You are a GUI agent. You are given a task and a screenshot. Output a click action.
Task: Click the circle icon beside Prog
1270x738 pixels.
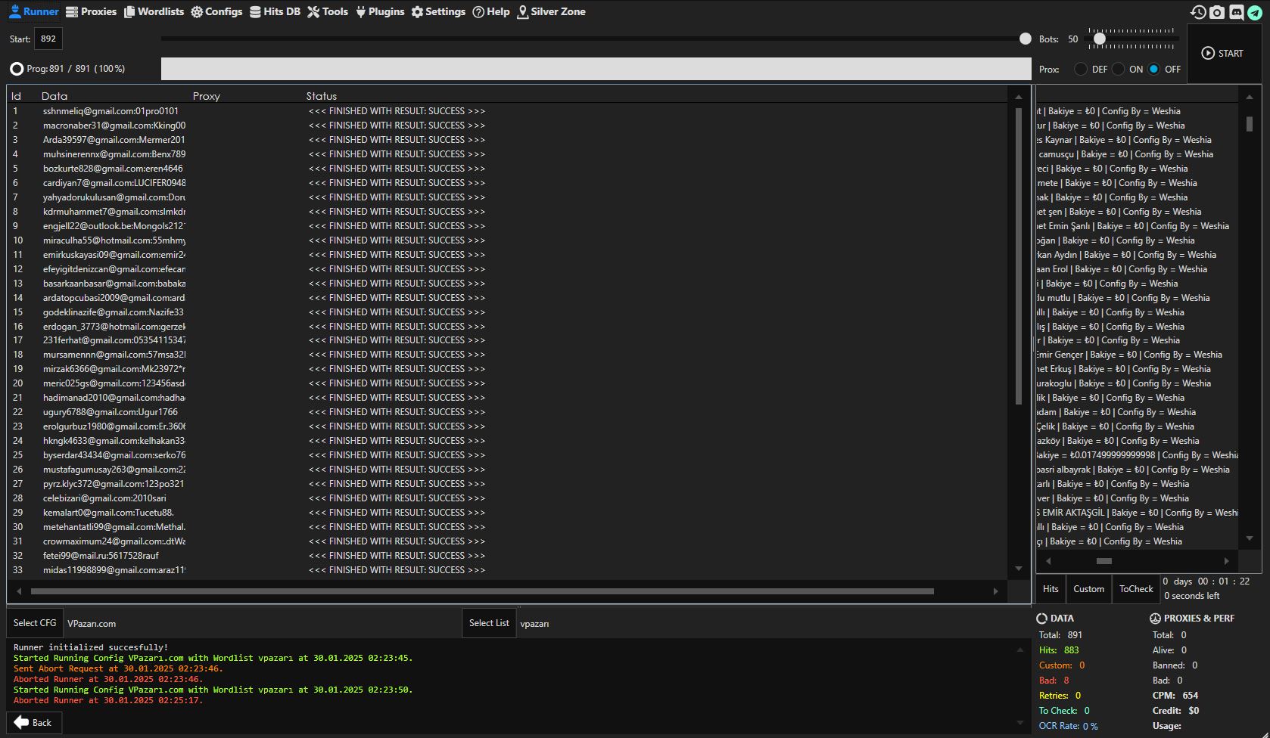[17, 69]
